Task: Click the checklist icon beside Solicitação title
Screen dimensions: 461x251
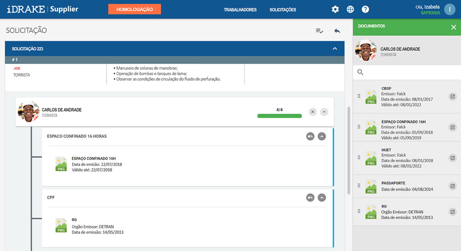Action: pyautogui.click(x=319, y=31)
